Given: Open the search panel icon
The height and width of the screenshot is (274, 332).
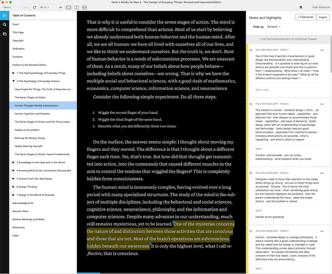Looking at the screenshot, I should pos(4,25).
